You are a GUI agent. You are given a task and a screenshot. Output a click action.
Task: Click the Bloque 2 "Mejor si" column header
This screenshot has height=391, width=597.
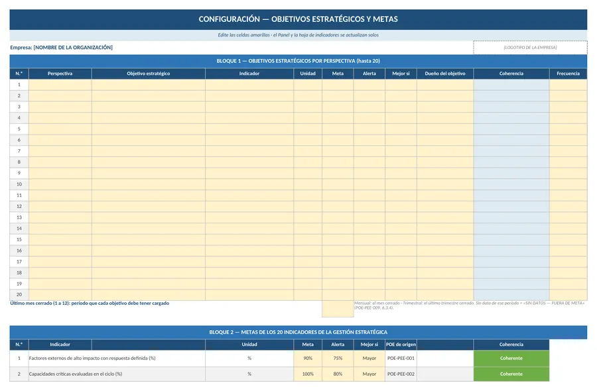(x=369, y=345)
